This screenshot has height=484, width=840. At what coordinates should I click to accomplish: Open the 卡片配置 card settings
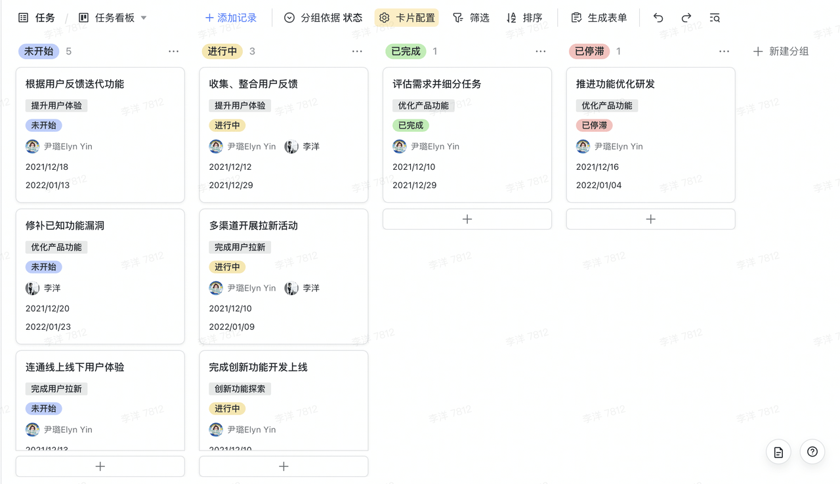(x=407, y=18)
